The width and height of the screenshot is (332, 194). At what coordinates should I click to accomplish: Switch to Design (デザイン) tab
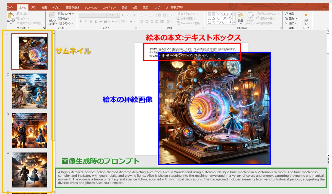(x=56, y=7)
